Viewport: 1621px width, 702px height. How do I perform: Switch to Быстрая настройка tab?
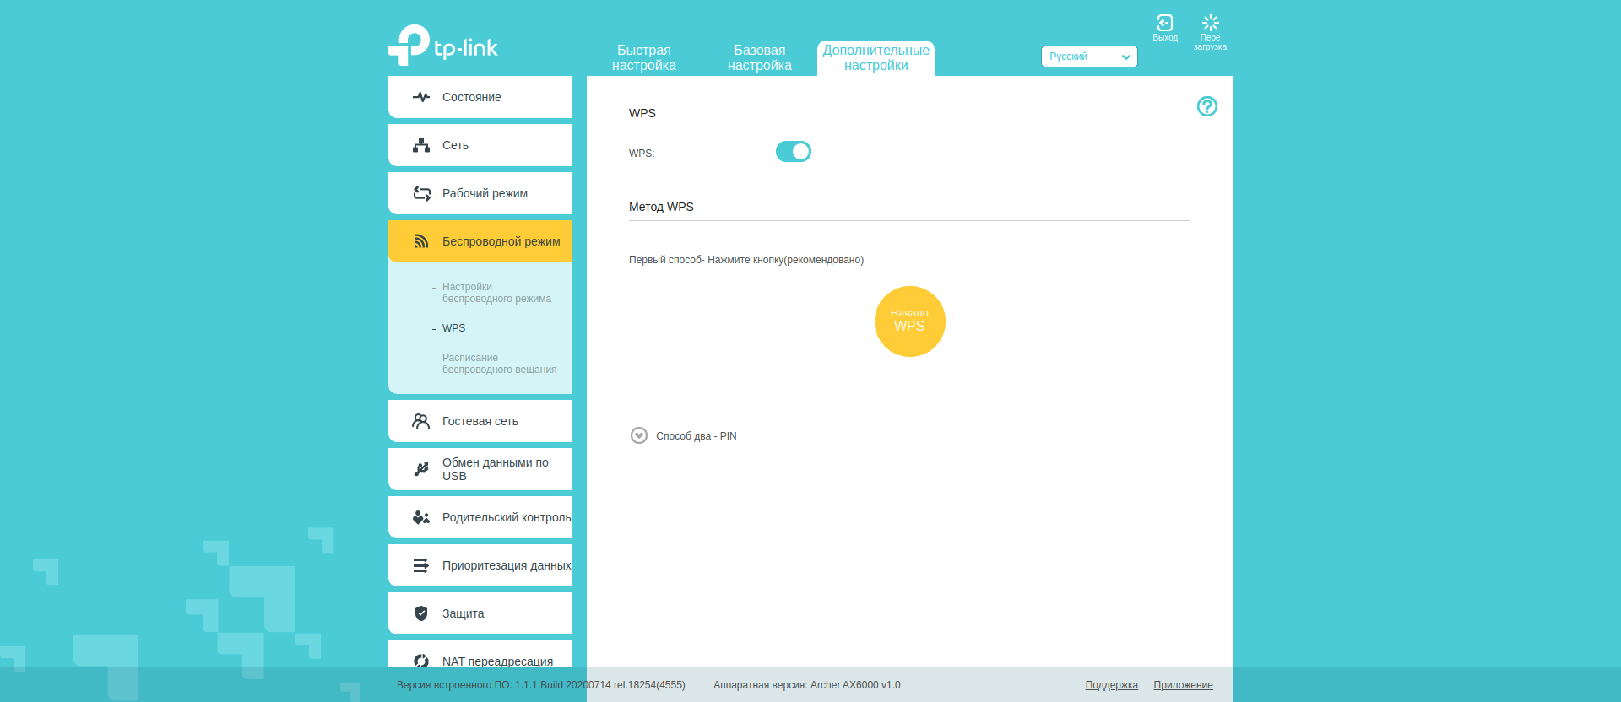[x=643, y=57]
